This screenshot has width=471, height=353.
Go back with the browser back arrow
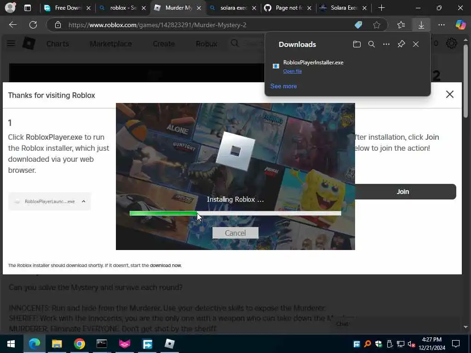coord(13,25)
